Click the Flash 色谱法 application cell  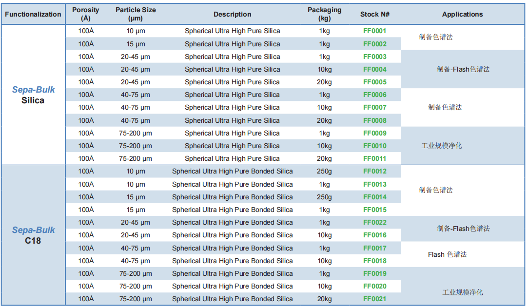pyautogui.click(x=447, y=254)
